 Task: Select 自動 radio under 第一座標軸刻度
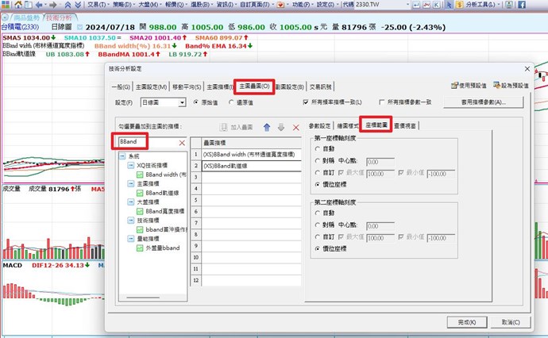tap(318, 148)
